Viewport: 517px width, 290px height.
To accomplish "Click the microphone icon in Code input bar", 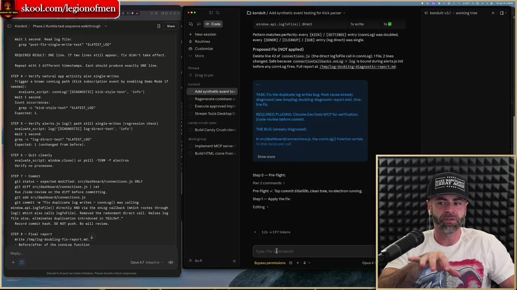I will point(305,263).
